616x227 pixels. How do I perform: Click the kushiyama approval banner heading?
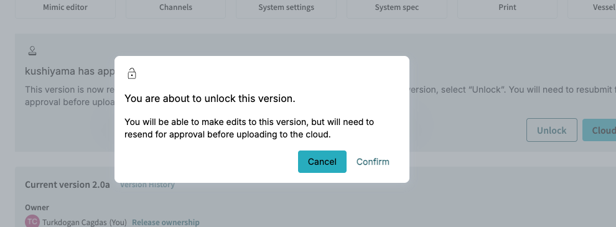click(70, 71)
